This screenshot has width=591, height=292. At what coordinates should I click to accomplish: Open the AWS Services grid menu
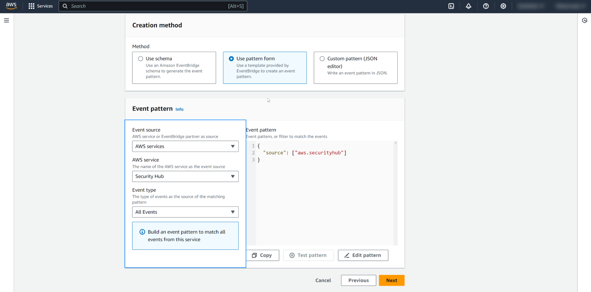41,6
